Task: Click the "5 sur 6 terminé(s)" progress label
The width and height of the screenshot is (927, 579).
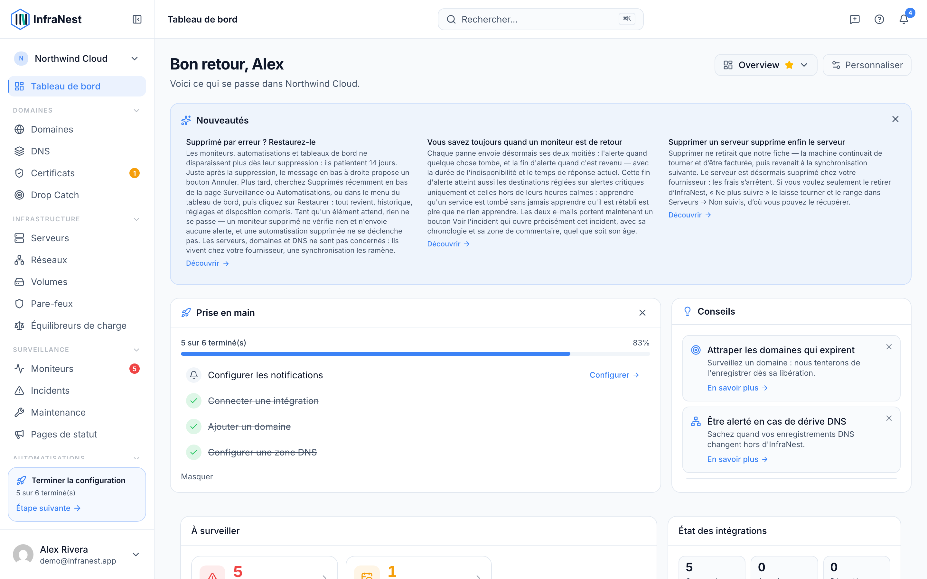Action: 214,343
